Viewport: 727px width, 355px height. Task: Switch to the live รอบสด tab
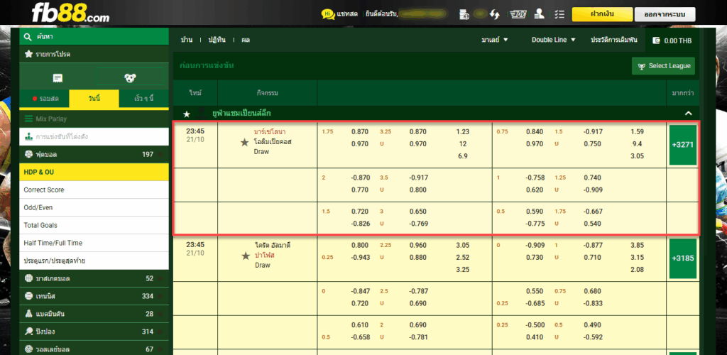tap(45, 99)
